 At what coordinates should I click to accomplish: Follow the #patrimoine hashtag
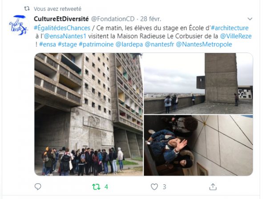[x=96, y=45]
